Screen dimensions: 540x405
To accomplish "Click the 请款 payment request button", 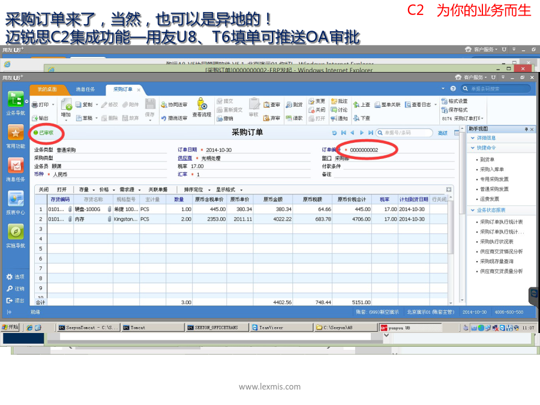I will [294, 118].
